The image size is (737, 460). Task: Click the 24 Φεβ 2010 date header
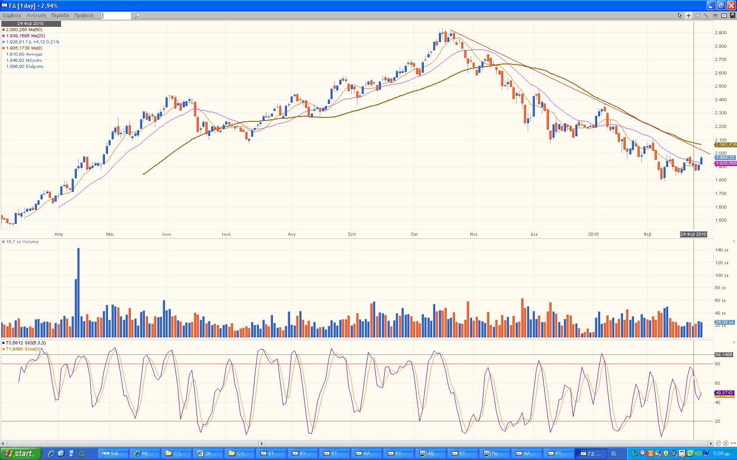click(31, 24)
